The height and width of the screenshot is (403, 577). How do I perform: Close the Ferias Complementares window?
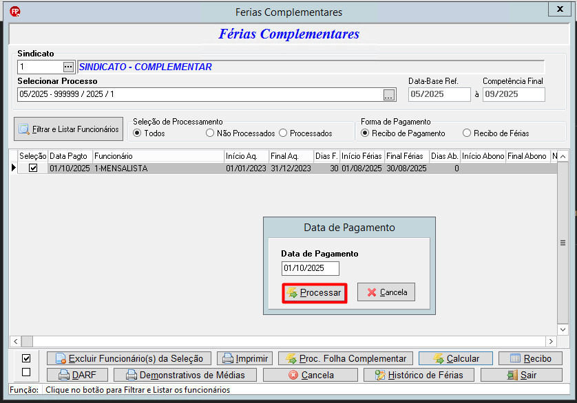(560, 9)
